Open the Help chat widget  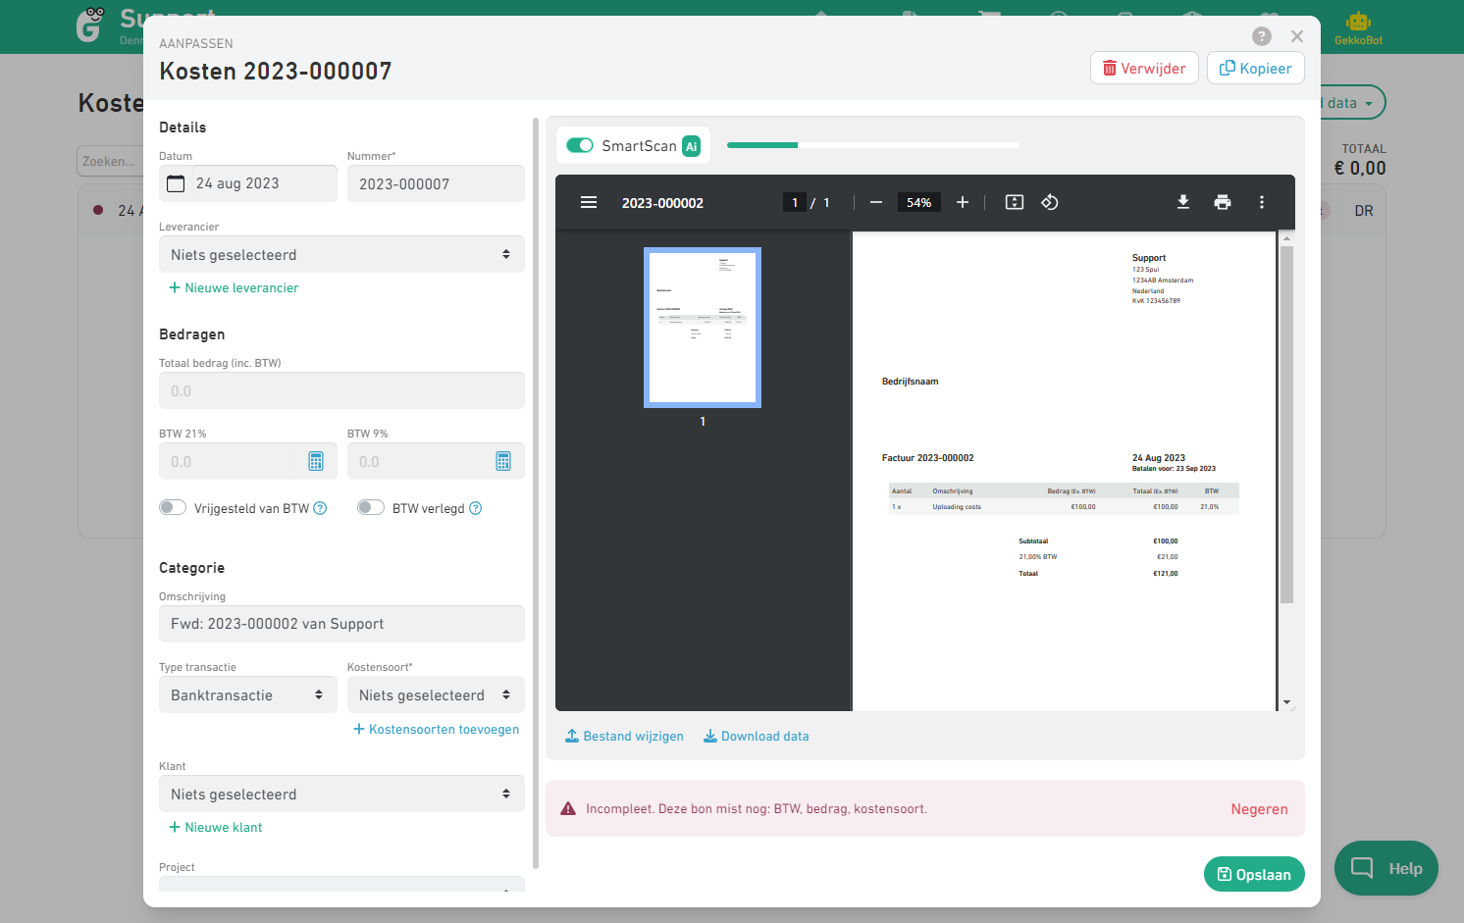coord(1386,868)
